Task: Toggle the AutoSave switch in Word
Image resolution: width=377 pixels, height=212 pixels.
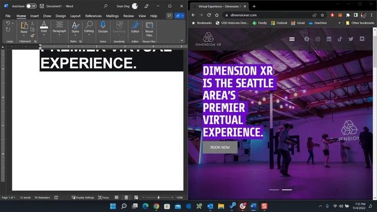Action: click(x=31, y=6)
